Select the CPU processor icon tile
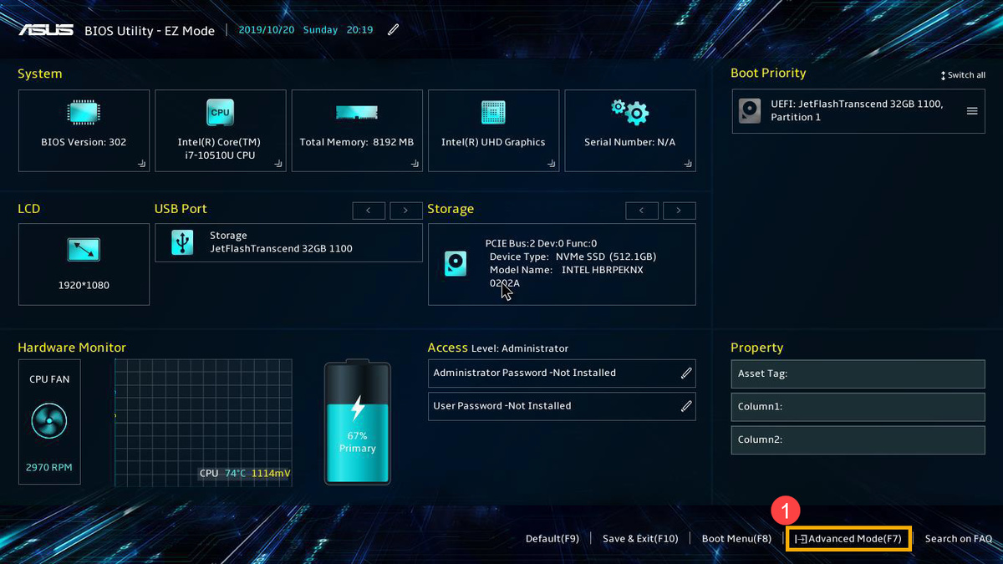The height and width of the screenshot is (564, 1003). tap(220, 112)
